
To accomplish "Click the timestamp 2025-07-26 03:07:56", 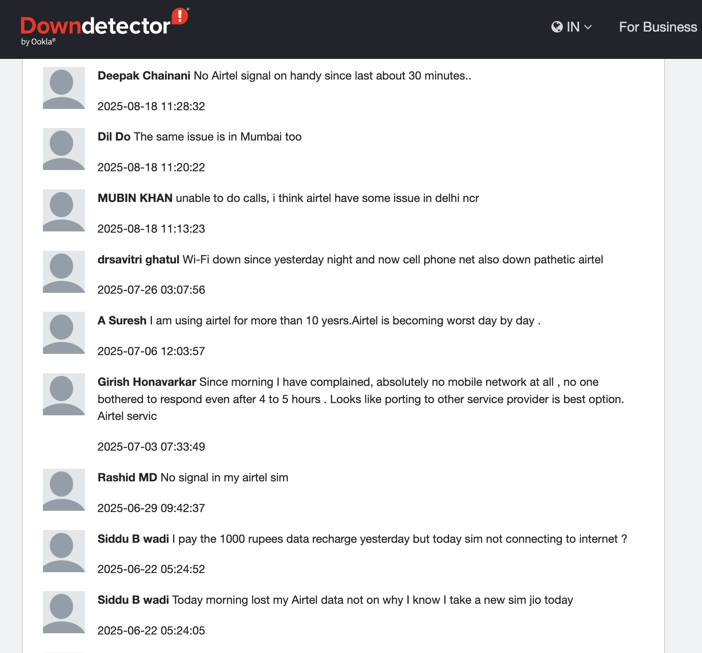I will click(x=151, y=289).
